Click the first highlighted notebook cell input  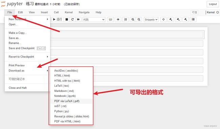[x=127, y=35]
